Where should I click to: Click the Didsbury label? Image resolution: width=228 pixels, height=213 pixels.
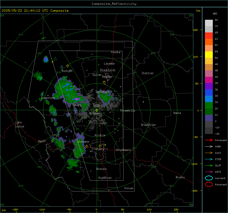tap(96, 113)
